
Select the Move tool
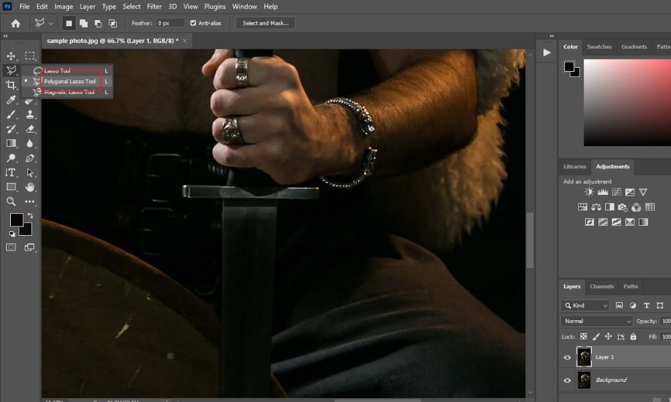coord(11,56)
